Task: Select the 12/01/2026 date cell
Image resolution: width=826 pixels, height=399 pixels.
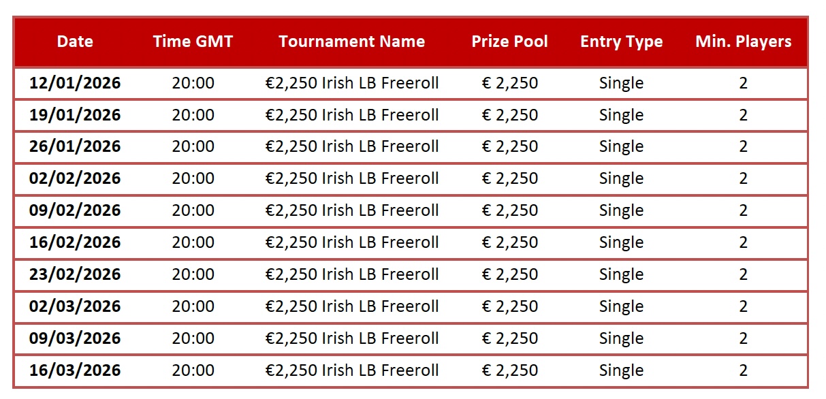Action: coord(75,83)
